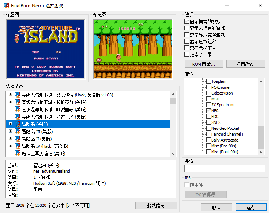Expand 冒险岛 II (美版) tree node
The width and height of the screenshot is (269, 213).
point(11,138)
